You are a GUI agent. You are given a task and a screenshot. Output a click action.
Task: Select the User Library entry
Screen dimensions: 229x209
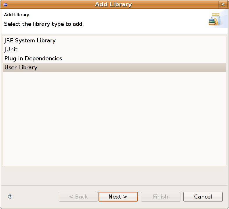click(114, 68)
